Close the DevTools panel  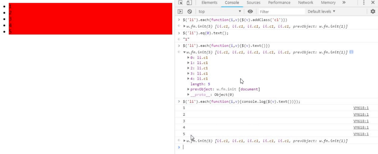[x=373, y=3]
